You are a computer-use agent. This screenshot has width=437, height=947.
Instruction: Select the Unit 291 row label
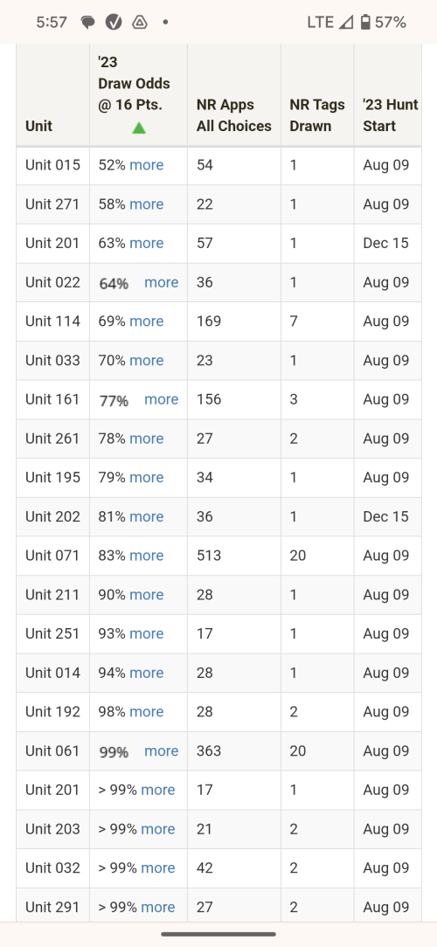(x=52, y=907)
